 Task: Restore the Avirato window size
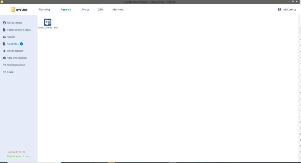coord(293,1)
